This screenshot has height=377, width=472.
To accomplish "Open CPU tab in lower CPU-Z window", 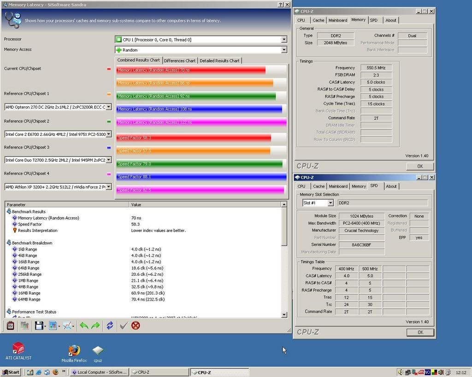I will 301,186.
